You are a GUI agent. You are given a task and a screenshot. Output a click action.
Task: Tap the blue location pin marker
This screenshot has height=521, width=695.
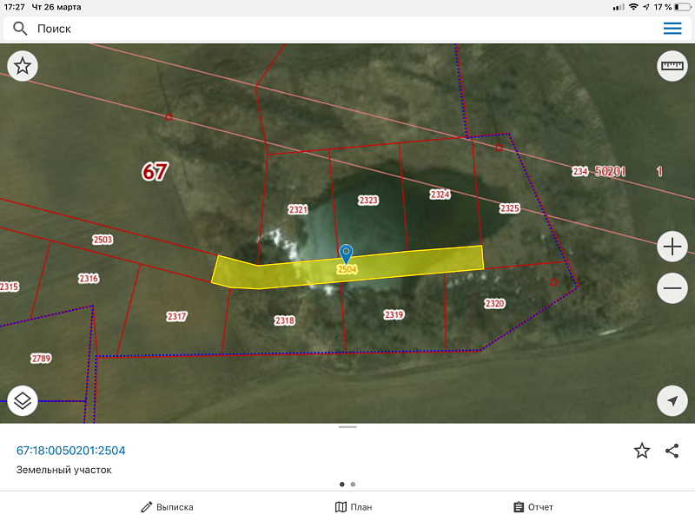pos(346,254)
